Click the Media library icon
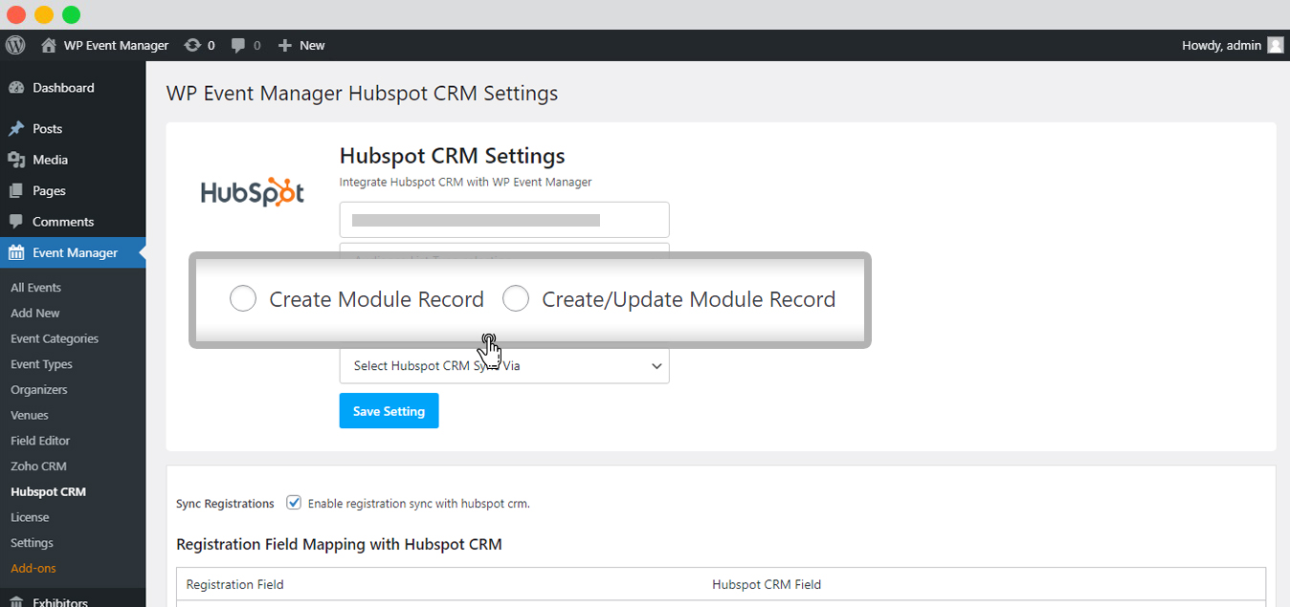 pyautogui.click(x=16, y=160)
